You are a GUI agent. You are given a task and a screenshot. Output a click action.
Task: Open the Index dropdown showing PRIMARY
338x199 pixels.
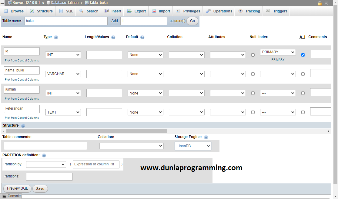[x=278, y=52]
